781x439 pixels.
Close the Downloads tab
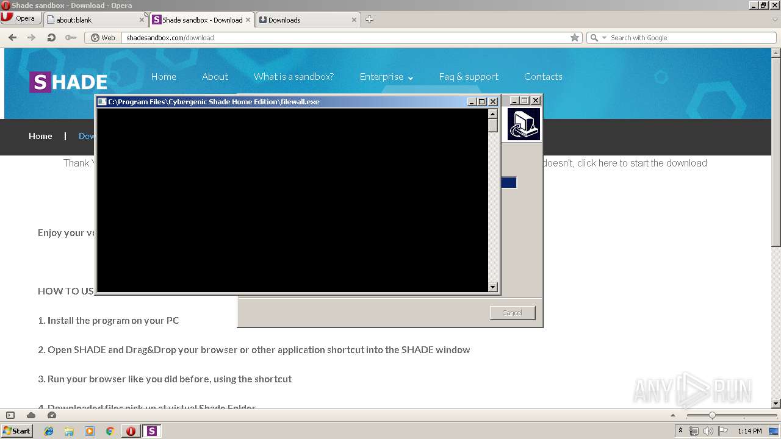[354, 20]
